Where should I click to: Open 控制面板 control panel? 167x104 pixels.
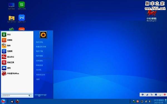[40, 61]
